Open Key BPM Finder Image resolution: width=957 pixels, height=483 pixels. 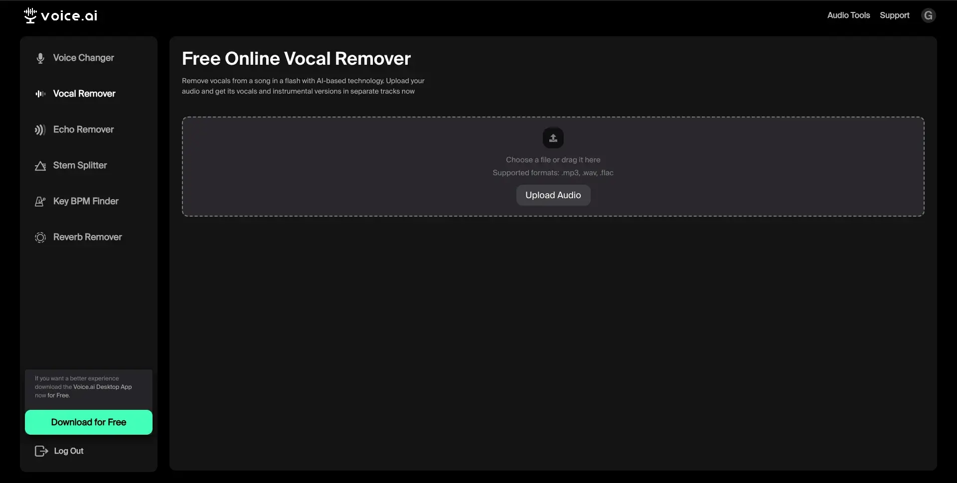pos(86,201)
